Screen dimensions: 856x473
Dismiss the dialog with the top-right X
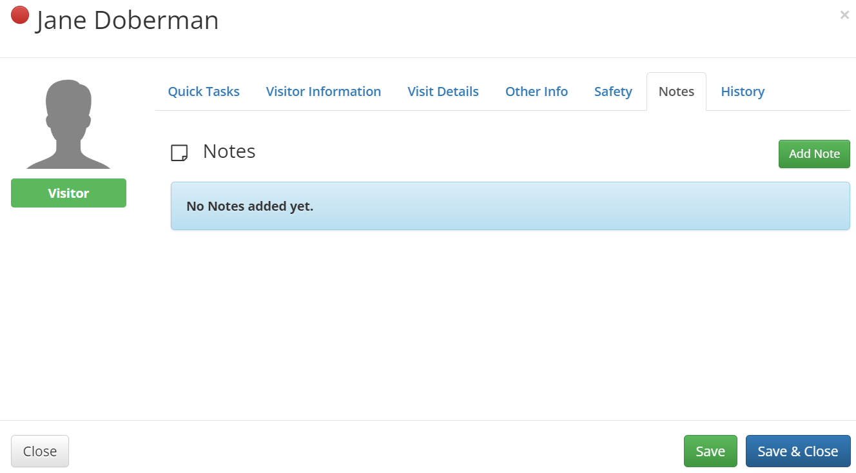click(844, 15)
